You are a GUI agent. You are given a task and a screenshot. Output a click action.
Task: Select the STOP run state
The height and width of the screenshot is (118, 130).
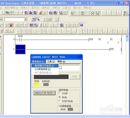pyautogui.click(x=63, y=94)
